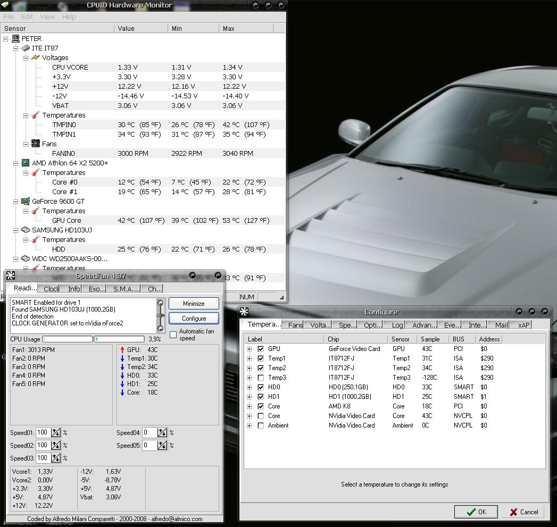Click the SAMSUNG HD103UJ hard drive icon
Viewport: 557px width, 527px height.
pos(26,230)
